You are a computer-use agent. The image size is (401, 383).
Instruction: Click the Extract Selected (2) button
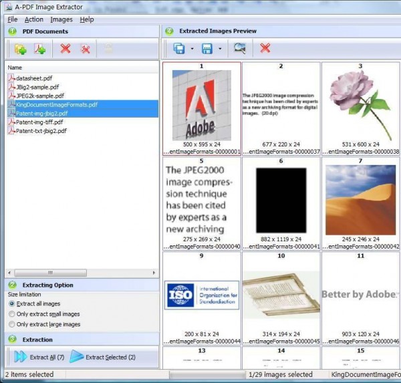coord(103,357)
